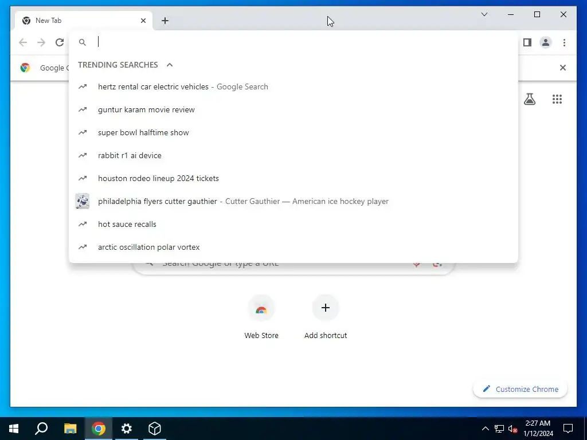Click the network icon in system tray
587x440 pixels.
pos(499,429)
